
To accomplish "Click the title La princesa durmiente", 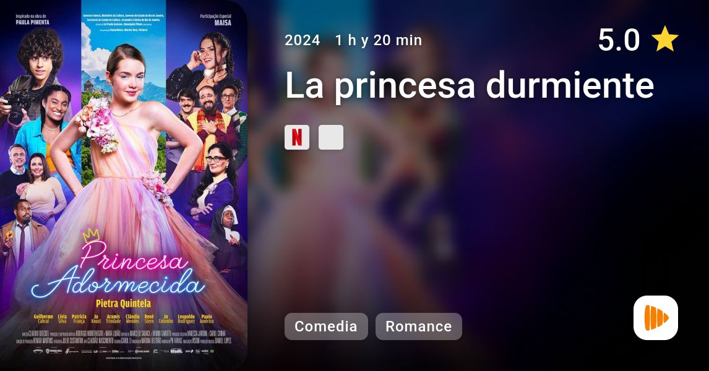I will click(x=470, y=85).
